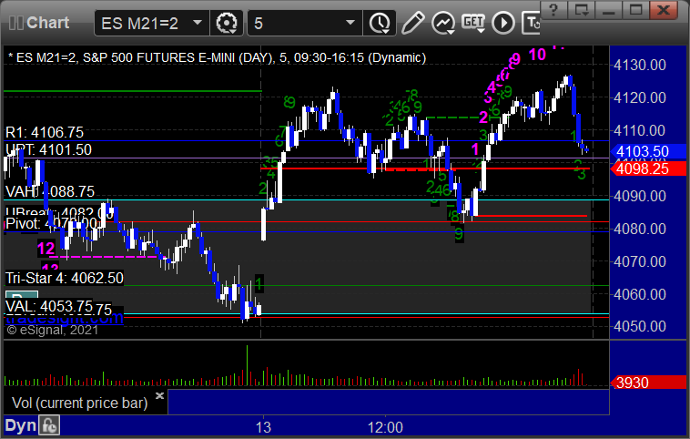
Task: Click the 4120.00 price axis value
Action: point(640,97)
